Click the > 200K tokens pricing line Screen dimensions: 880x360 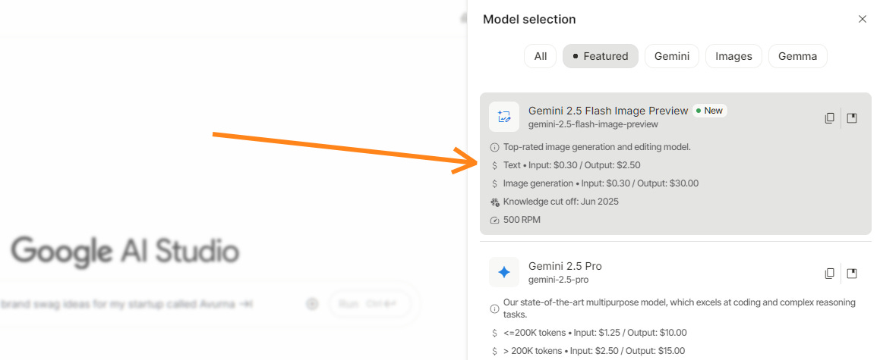click(x=595, y=351)
